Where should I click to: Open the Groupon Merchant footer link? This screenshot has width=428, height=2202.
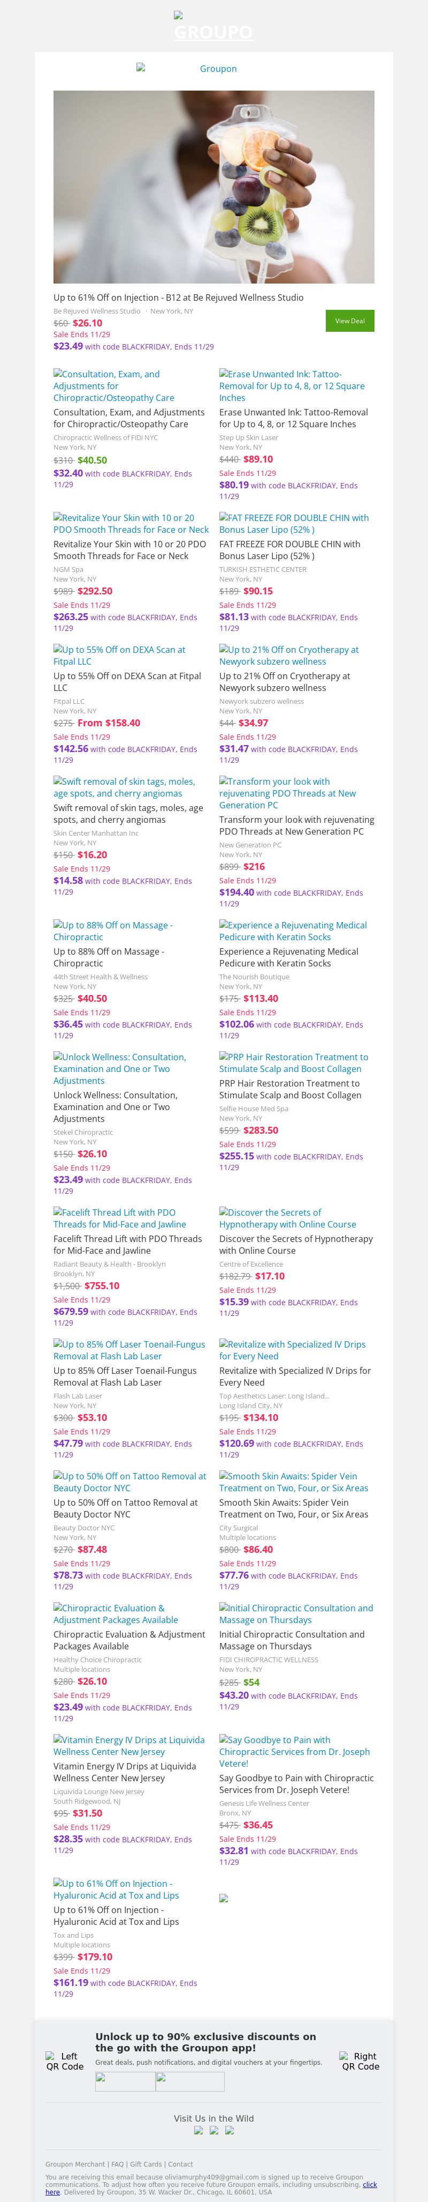(x=75, y=2163)
